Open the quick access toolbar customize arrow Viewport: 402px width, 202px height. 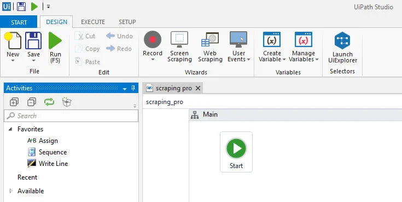pyautogui.click(x=48, y=7)
